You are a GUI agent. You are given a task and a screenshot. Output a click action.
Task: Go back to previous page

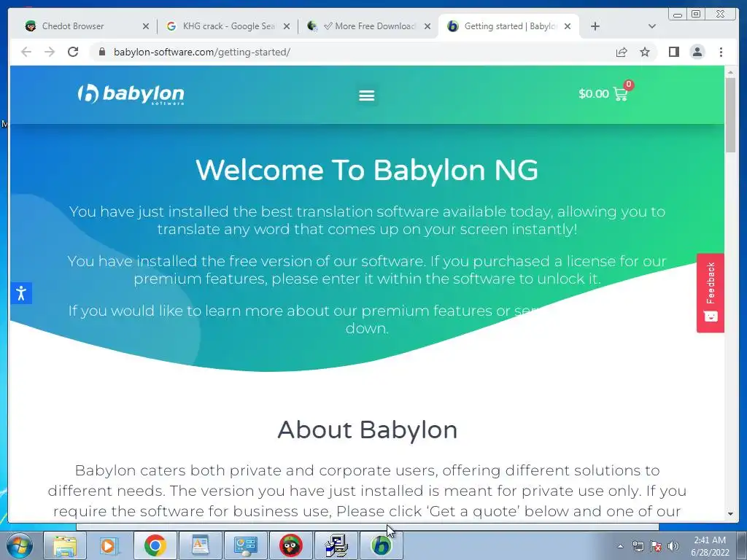click(26, 52)
